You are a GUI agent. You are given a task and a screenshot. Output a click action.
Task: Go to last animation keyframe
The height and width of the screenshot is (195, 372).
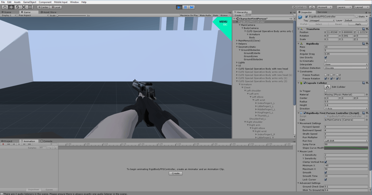pos(29,144)
